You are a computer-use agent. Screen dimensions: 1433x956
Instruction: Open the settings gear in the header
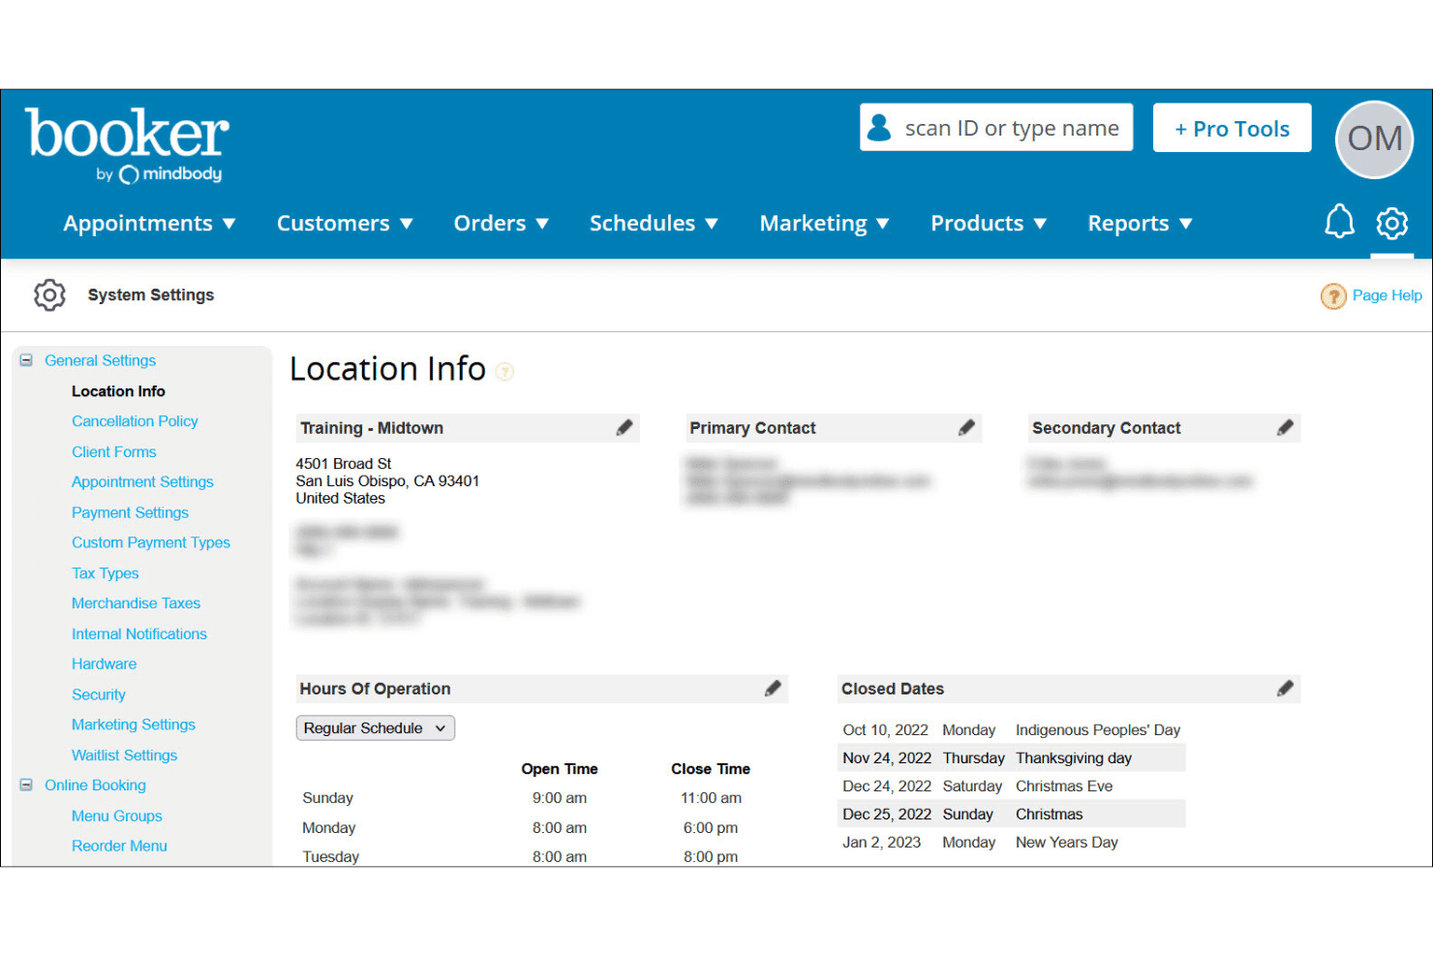[x=1392, y=224]
